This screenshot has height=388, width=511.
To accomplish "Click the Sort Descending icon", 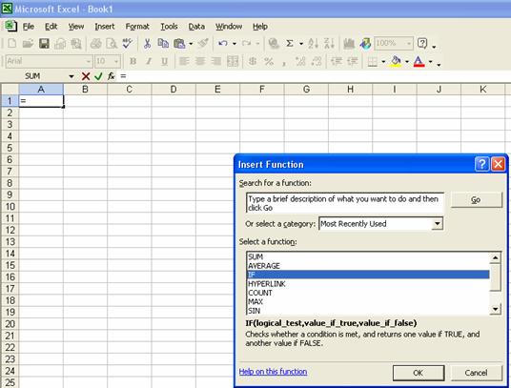I will pyautogui.click(x=329, y=43).
